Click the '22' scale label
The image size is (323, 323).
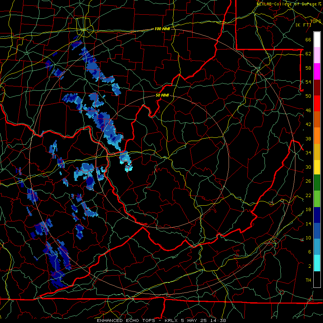tap(308, 195)
